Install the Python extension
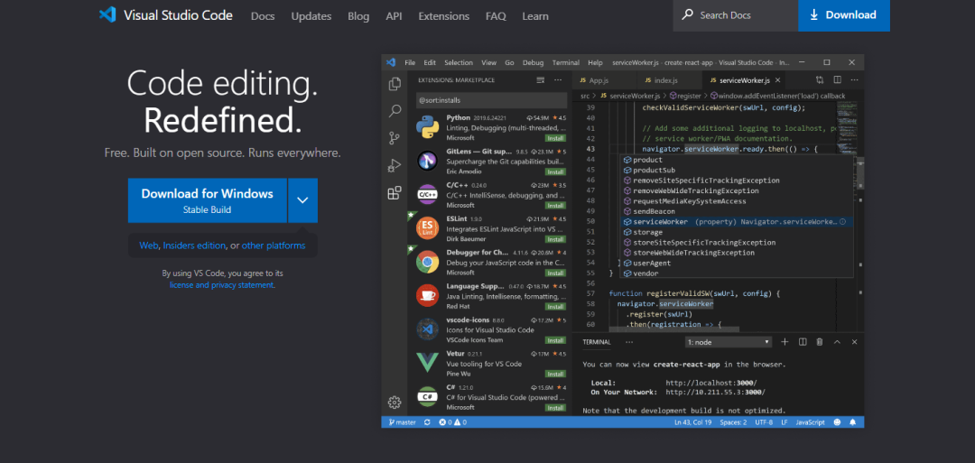This screenshot has height=463, width=975. pos(554,138)
